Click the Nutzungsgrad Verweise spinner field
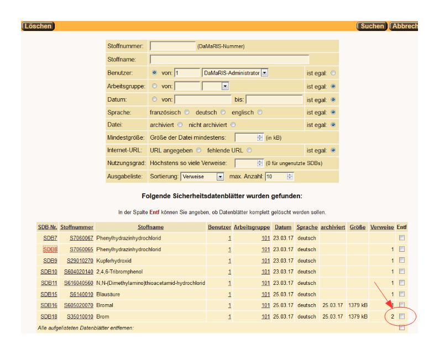The image size is (439, 355). (x=249, y=163)
